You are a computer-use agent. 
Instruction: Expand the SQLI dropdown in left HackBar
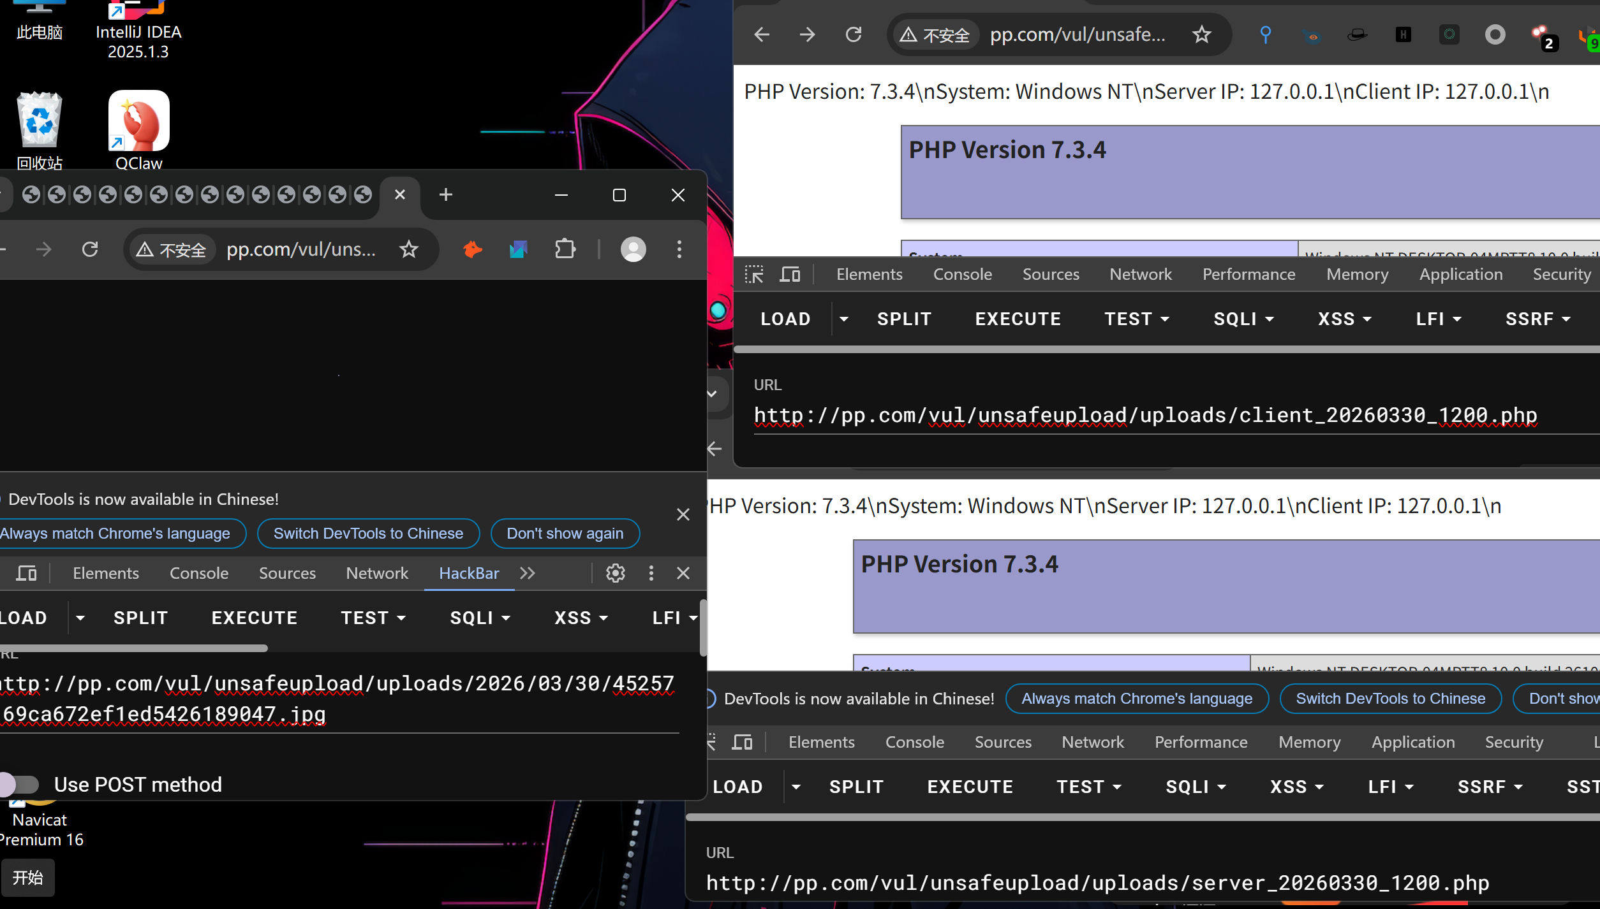(x=480, y=618)
